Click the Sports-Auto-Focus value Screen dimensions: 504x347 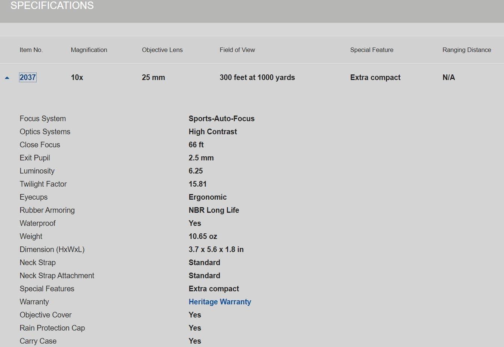click(221, 119)
